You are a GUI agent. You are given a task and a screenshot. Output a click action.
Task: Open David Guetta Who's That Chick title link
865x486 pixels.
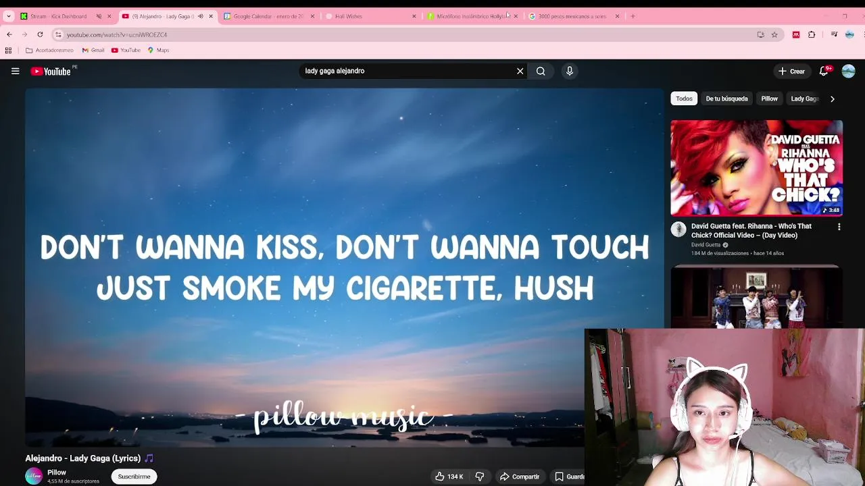pyautogui.click(x=751, y=231)
